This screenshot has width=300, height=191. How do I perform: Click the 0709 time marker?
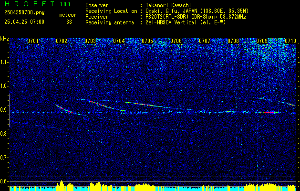pos(262,41)
